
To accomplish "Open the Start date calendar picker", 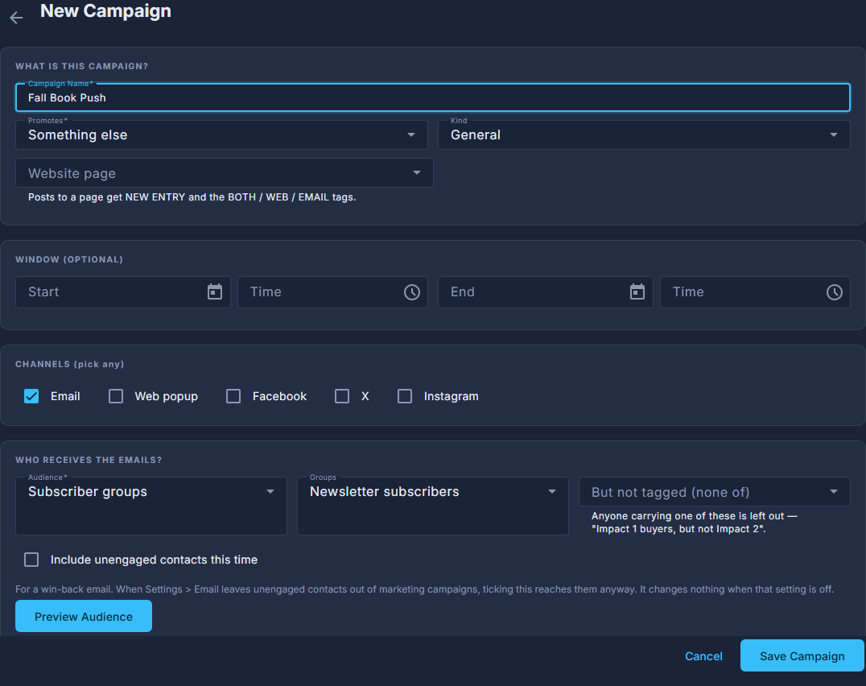I will [x=215, y=291].
